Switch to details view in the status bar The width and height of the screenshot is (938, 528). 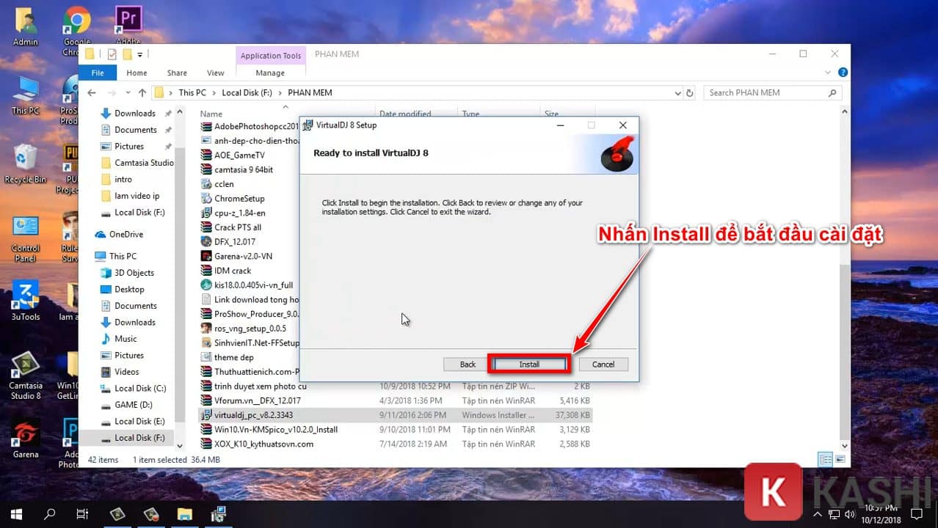pos(824,459)
